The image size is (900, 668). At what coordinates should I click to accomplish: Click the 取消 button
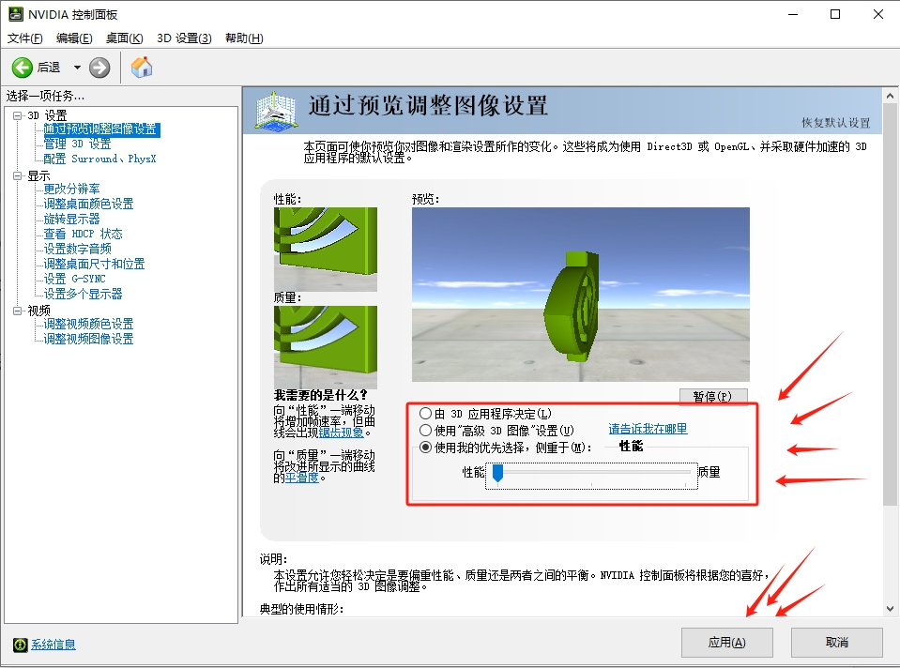(836, 642)
